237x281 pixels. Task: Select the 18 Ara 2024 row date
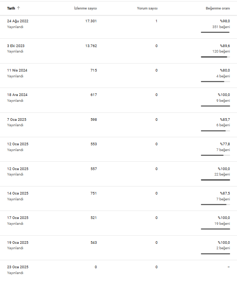[x=17, y=95]
